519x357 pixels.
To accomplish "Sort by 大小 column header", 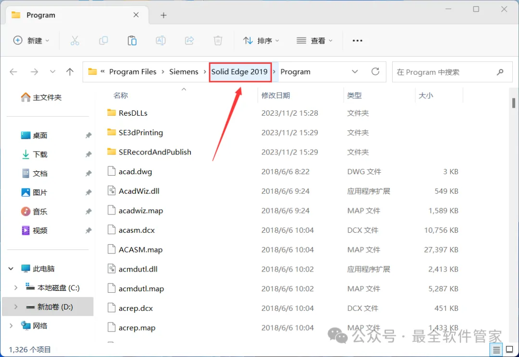I will pyautogui.click(x=426, y=95).
